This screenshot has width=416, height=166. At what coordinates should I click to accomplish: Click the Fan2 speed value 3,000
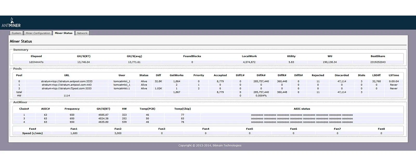click(x=118, y=133)
